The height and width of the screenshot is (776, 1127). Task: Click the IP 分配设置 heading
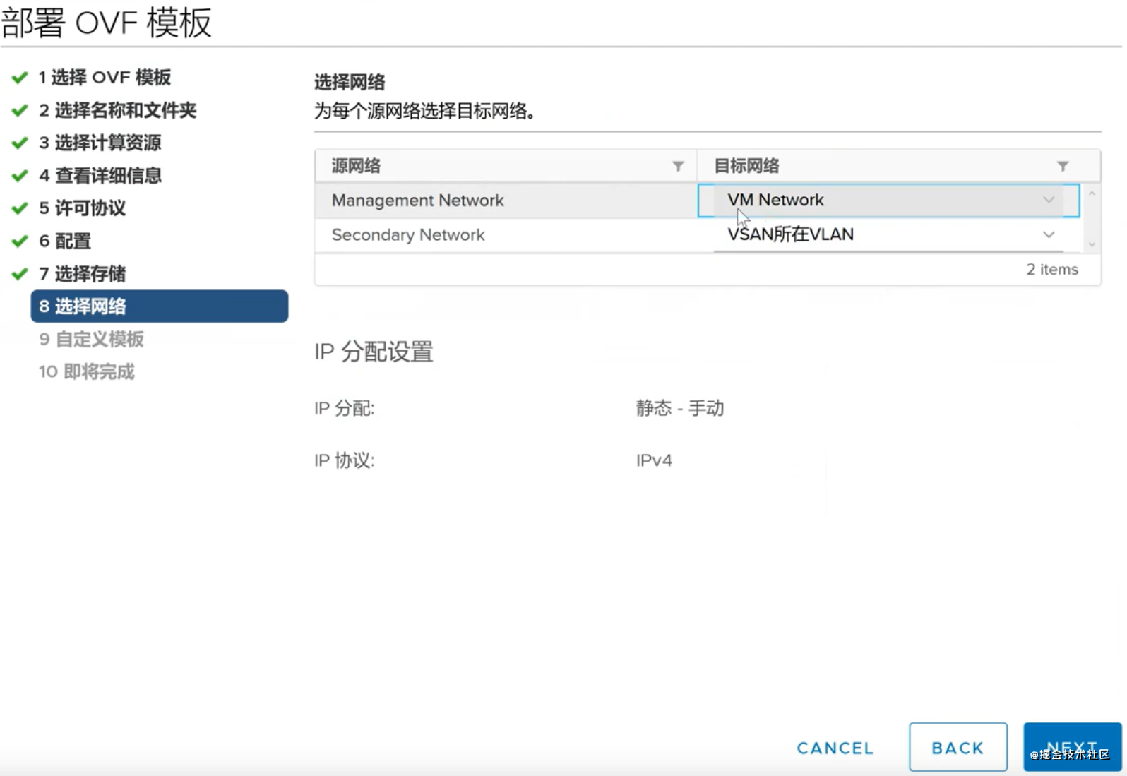click(x=374, y=352)
